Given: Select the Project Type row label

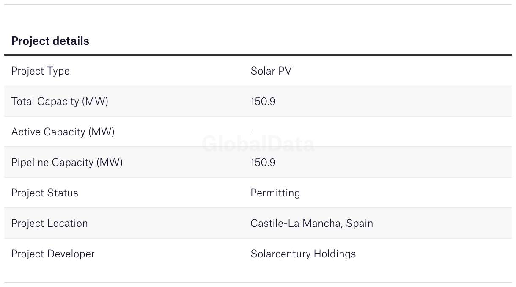Looking at the screenshot, I should point(40,71).
